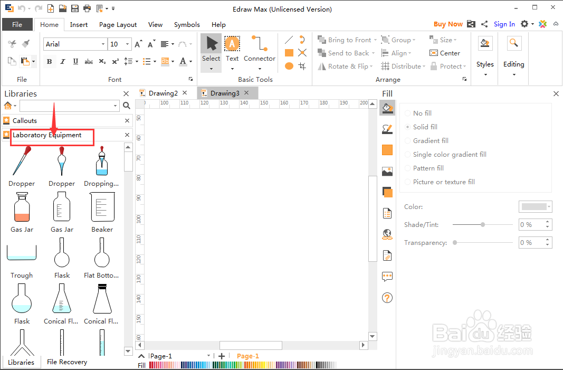Open the font size dropdown

coord(128,44)
